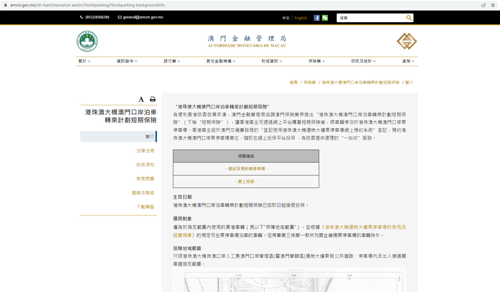500x292 pixels.
Task: Switch language to English
Action: (x=300, y=18)
